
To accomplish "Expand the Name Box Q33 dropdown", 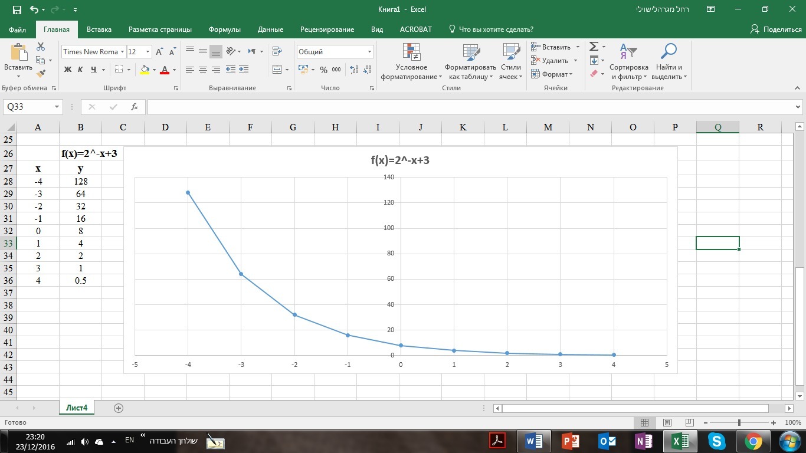I will 57,107.
